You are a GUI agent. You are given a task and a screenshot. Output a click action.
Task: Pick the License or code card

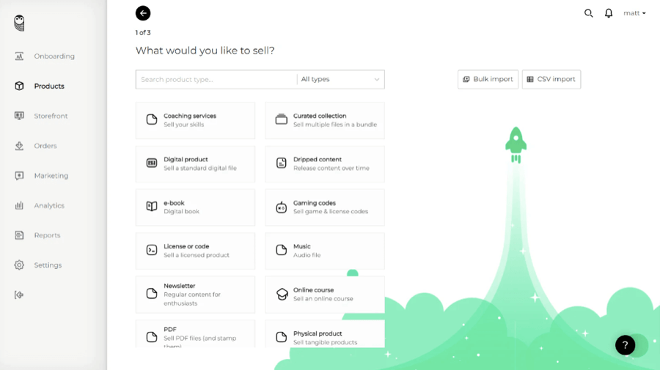pos(195,251)
